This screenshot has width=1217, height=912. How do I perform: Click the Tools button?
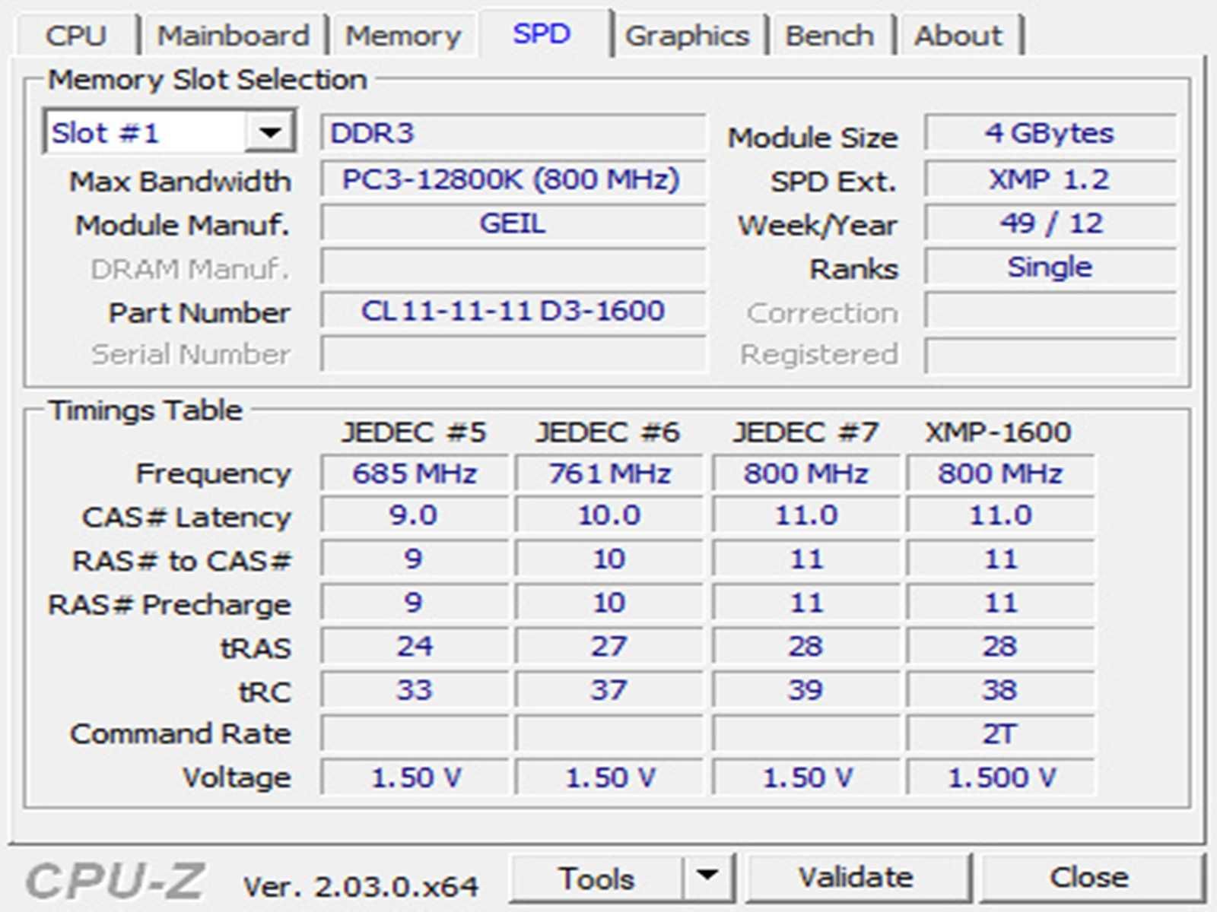[596, 879]
